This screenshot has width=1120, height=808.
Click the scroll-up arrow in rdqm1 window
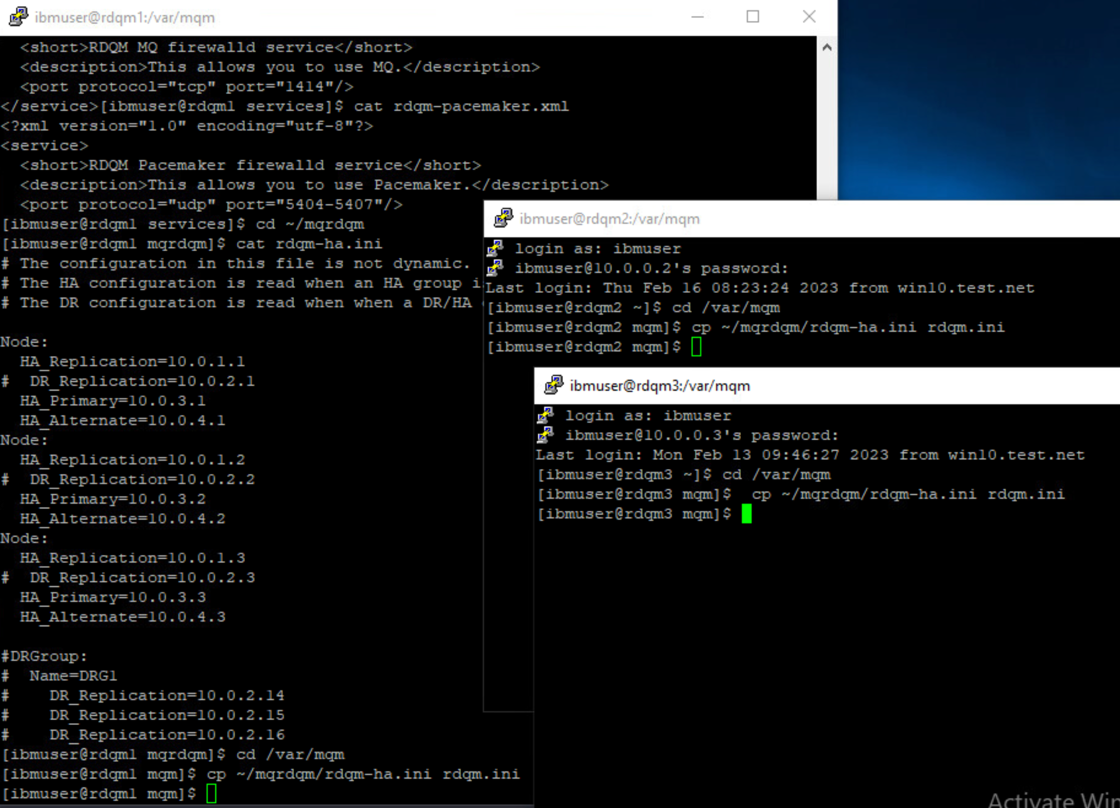coord(827,48)
